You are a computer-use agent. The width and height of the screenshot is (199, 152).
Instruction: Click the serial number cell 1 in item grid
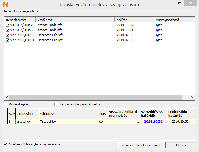(x=12, y=121)
